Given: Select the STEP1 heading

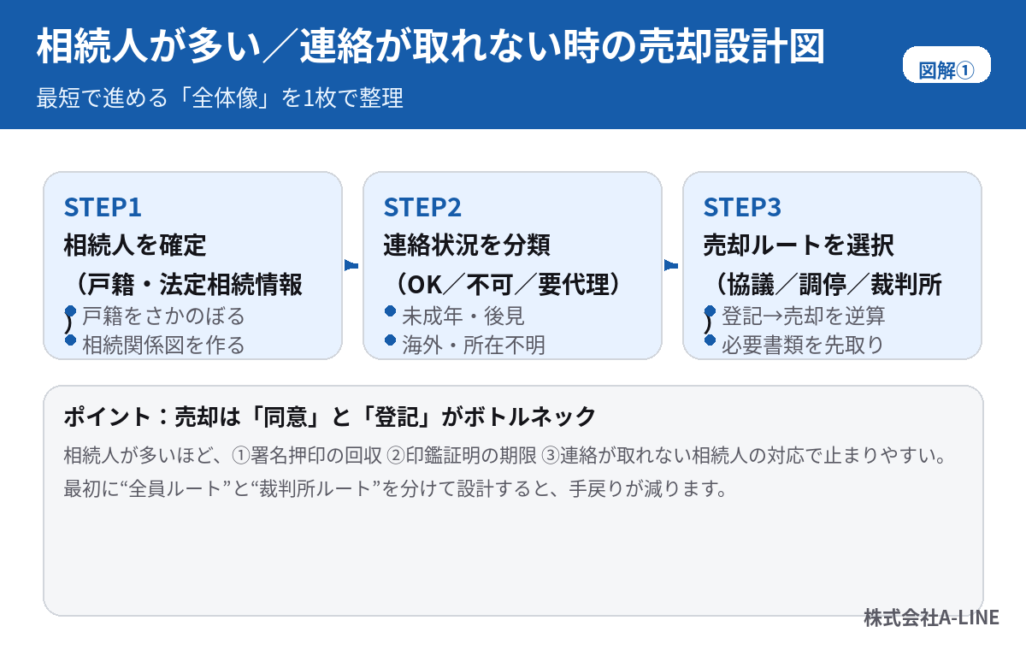Looking at the screenshot, I should (103, 208).
